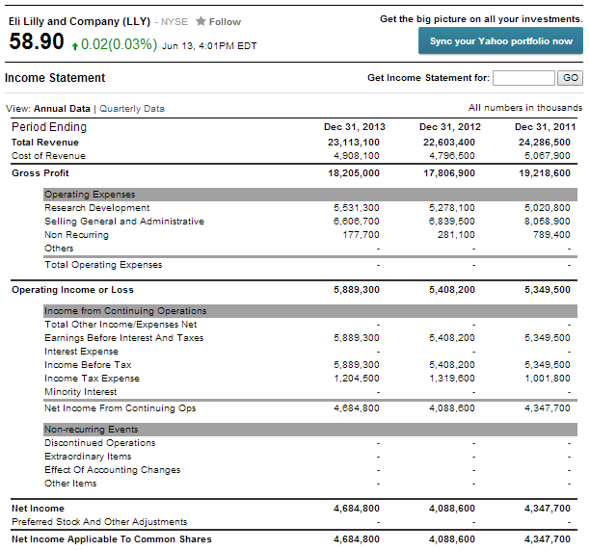Click income tax expense value 1,204,500
Viewport: 590px width, 551px height.
tap(357, 379)
